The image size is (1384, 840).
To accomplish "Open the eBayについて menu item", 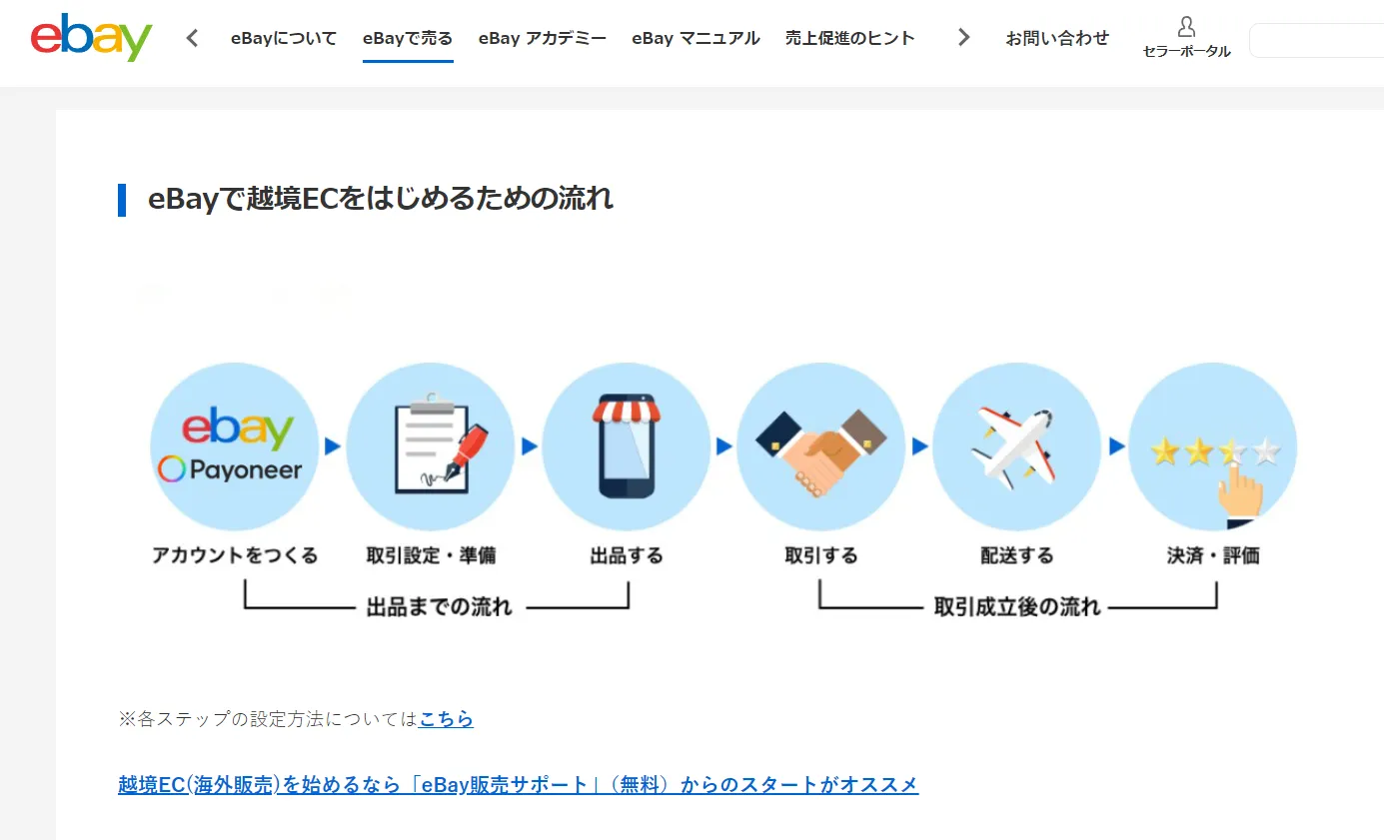I will (284, 39).
